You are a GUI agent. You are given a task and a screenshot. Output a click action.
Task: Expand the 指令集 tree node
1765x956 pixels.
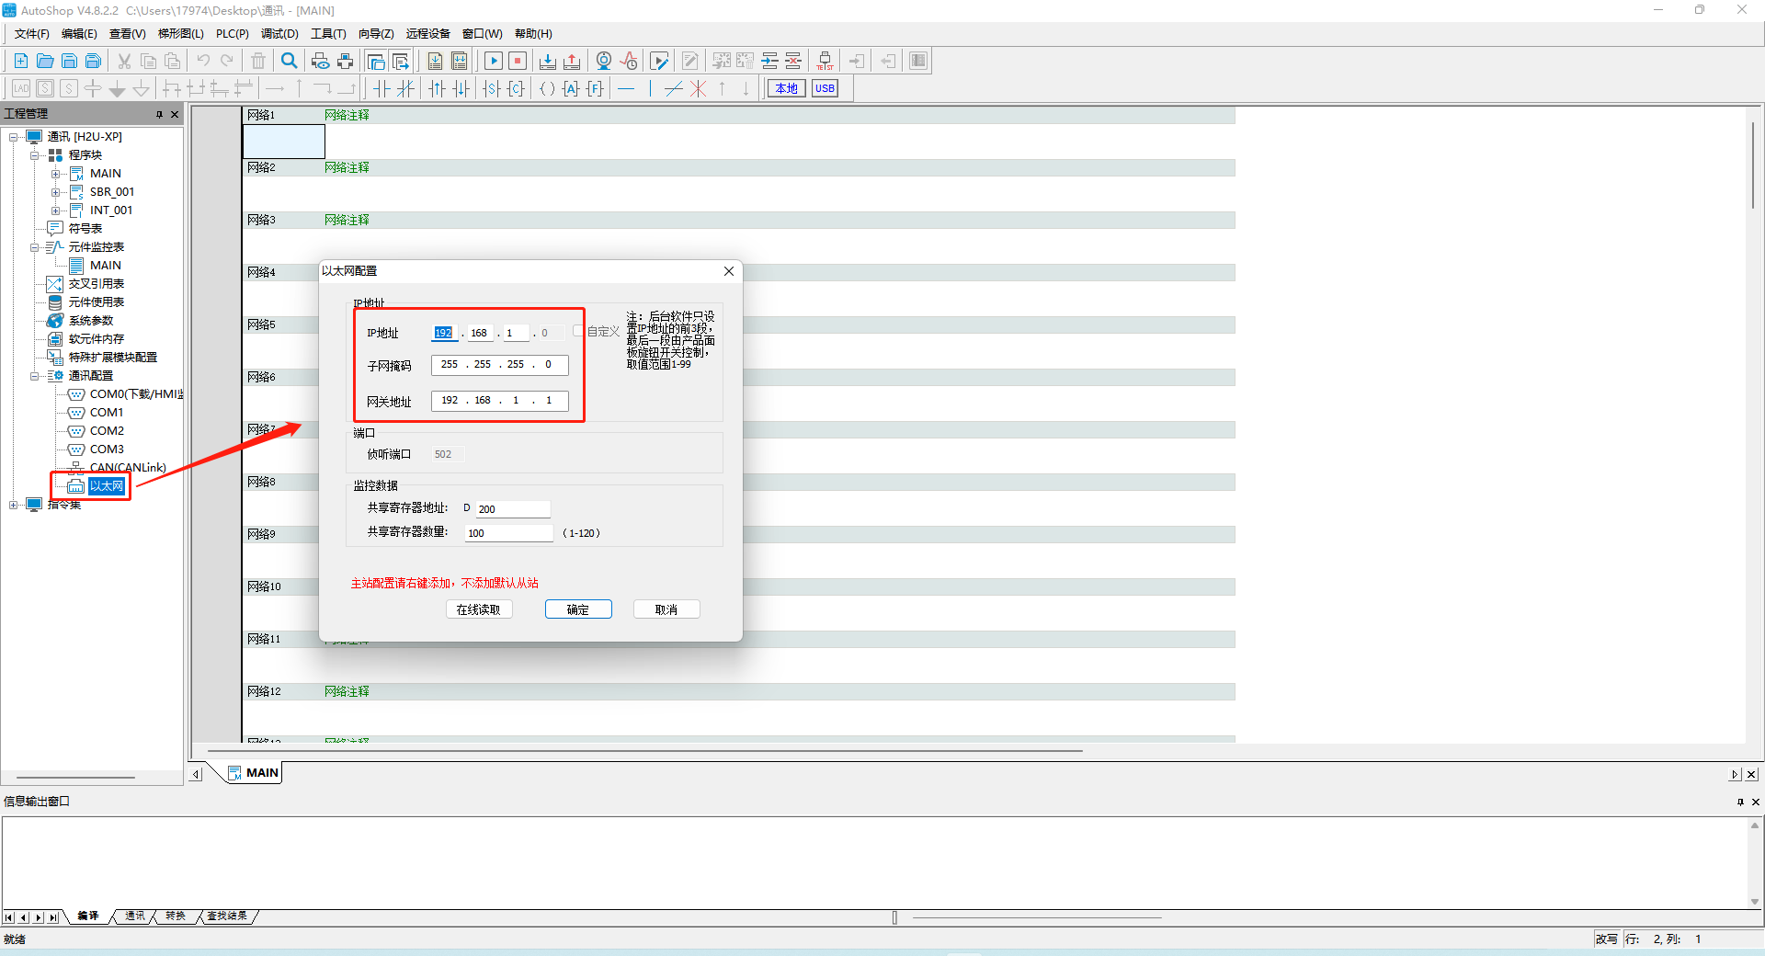[13, 505]
